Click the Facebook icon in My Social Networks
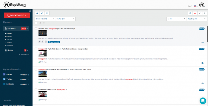Viewport: 208px width, 106px height. [4, 74]
